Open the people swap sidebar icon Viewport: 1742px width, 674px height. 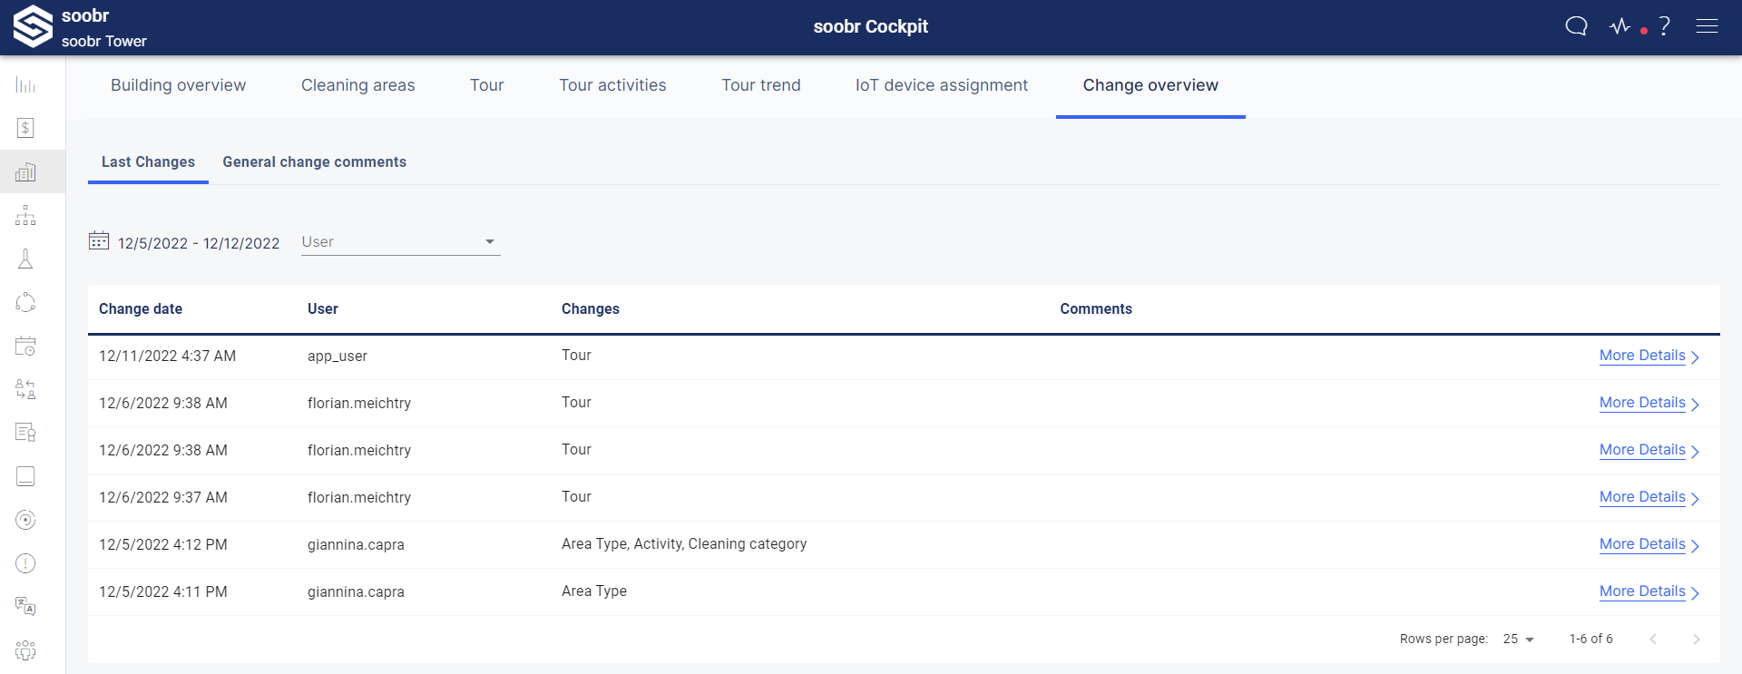pos(25,389)
